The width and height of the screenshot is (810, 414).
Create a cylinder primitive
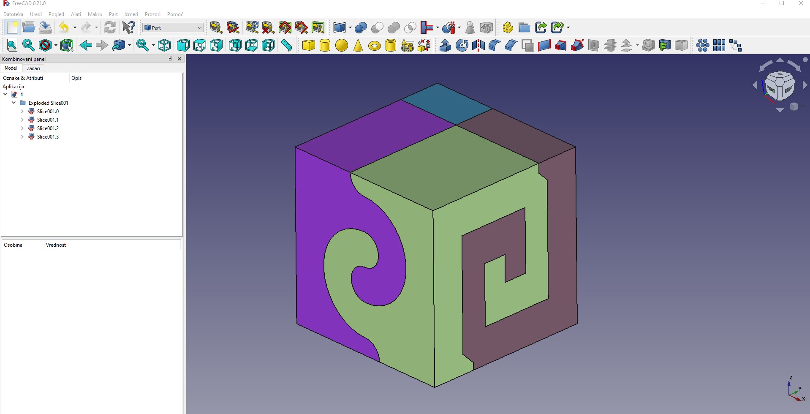pos(325,45)
